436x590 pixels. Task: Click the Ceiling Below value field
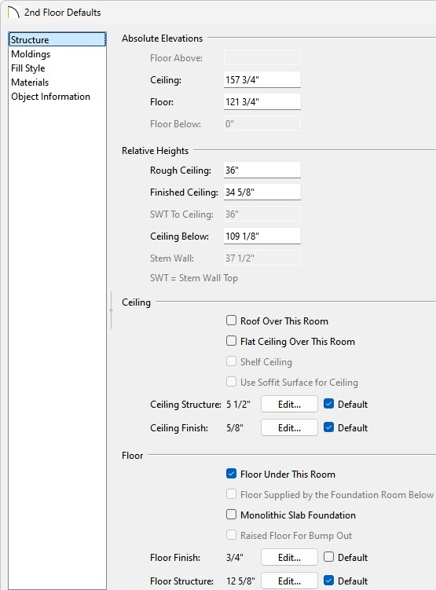pos(262,236)
